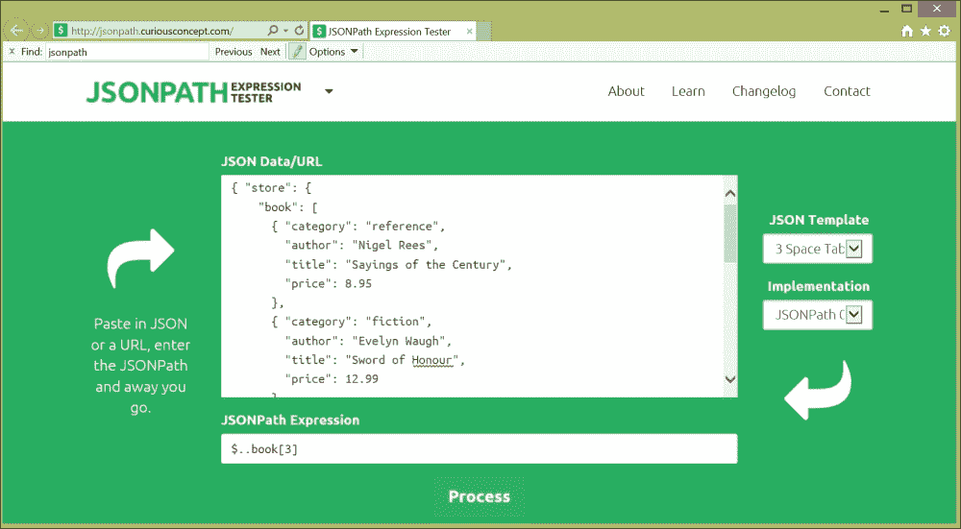
Task: Click the JSON text area scroll down arrow
Action: 730,379
